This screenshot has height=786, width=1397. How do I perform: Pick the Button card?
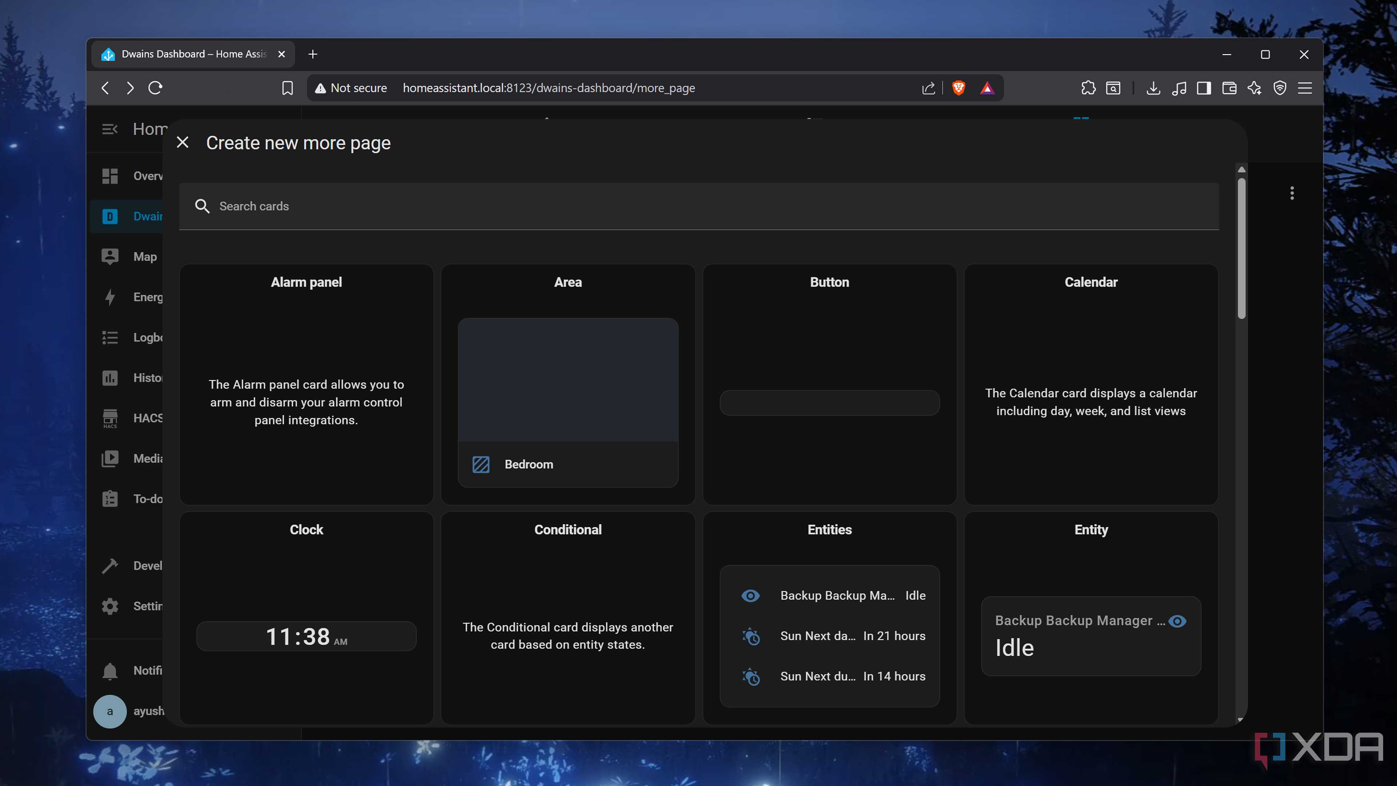point(829,384)
